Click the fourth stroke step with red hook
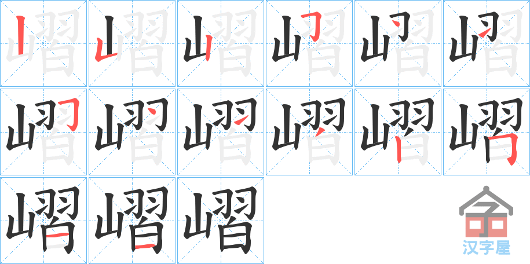The height and width of the screenshot is (264, 530). tap(309, 43)
